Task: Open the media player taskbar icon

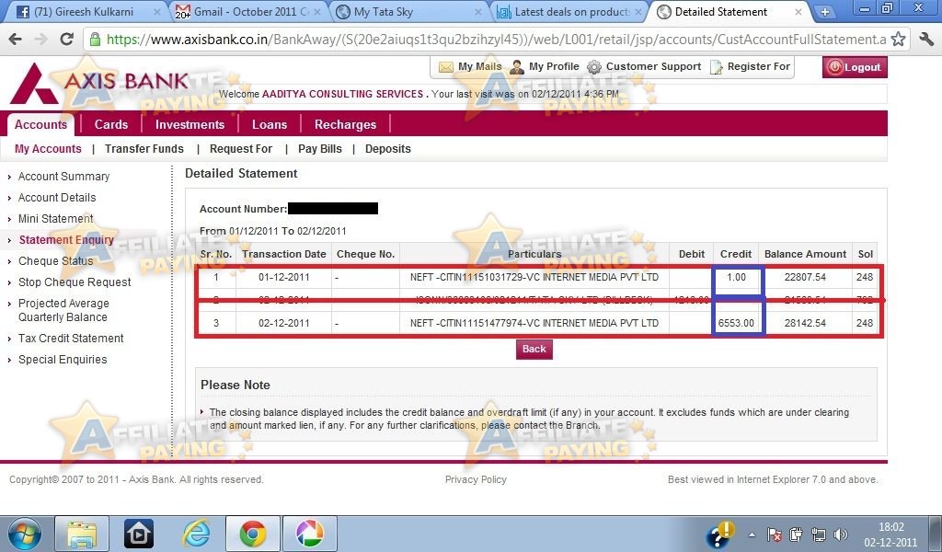Action: pyautogui.click(x=138, y=534)
